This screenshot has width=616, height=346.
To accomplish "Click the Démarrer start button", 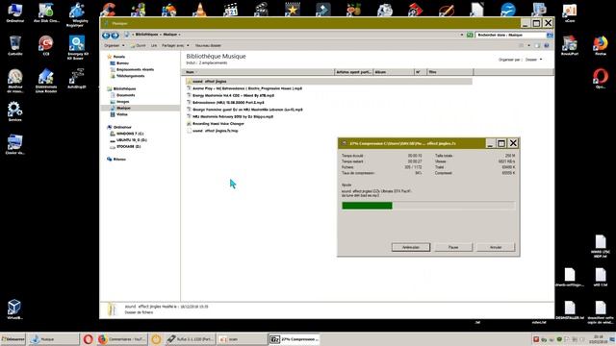I will (x=13, y=339).
